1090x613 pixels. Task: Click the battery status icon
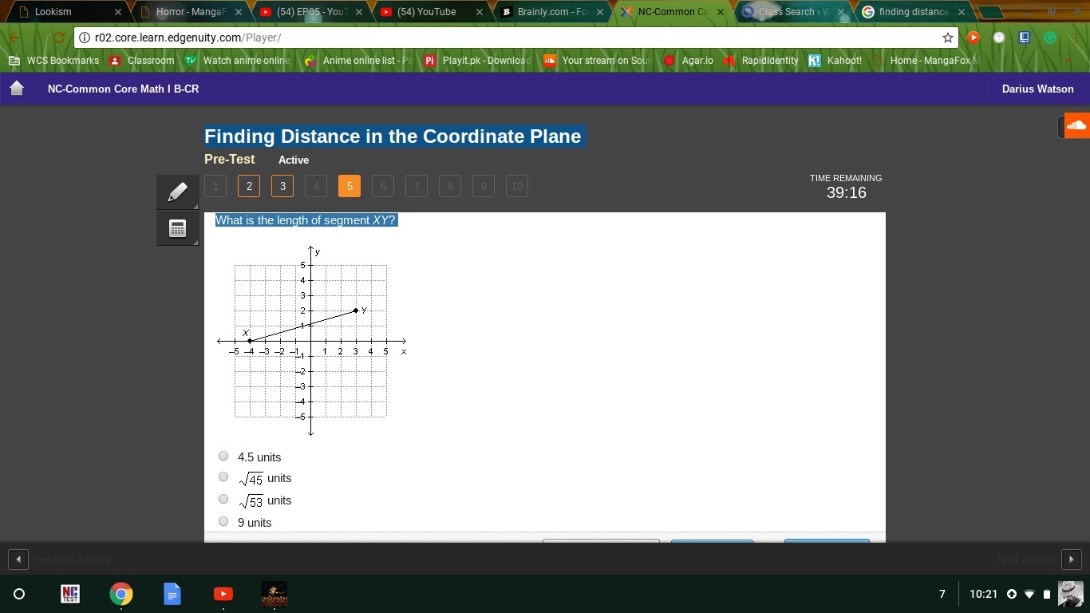(1047, 594)
